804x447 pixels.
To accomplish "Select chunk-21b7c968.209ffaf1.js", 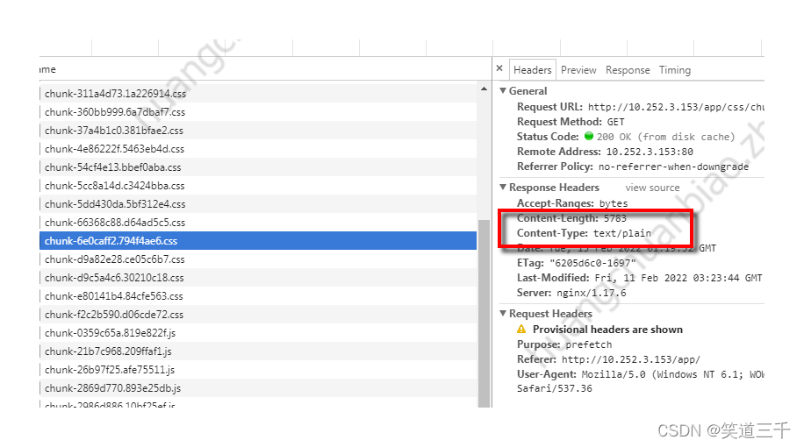I will (x=258, y=351).
